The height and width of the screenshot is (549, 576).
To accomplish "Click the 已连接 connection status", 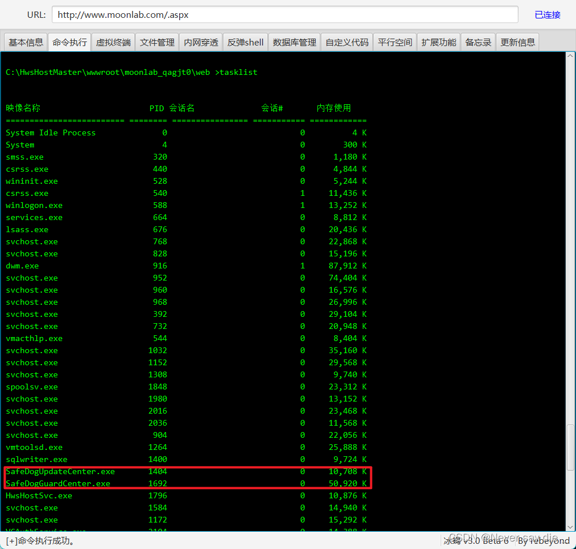I will (x=547, y=15).
